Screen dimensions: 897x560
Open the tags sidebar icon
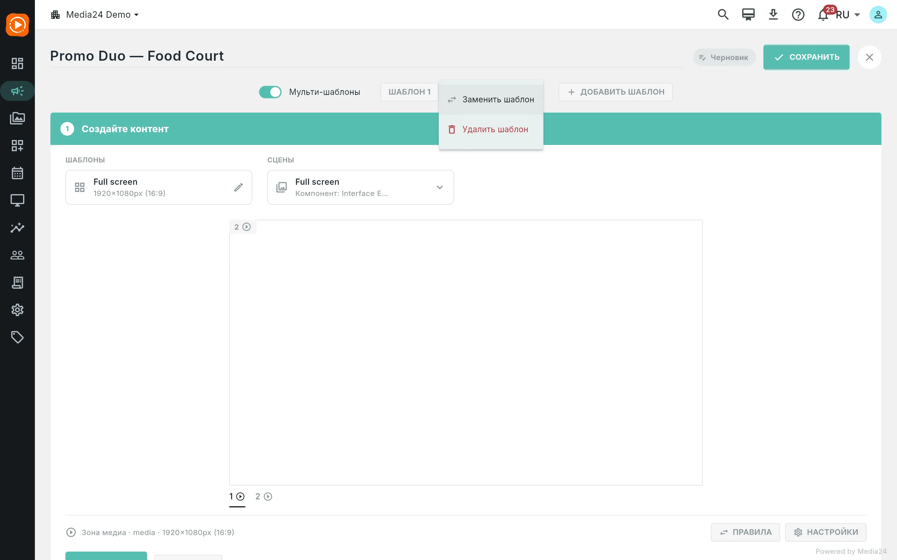click(x=17, y=338)
